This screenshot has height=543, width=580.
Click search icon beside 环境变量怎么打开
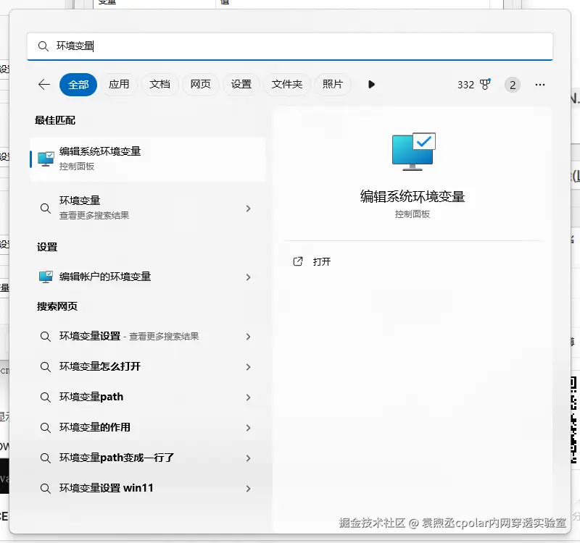coord(45,367)
